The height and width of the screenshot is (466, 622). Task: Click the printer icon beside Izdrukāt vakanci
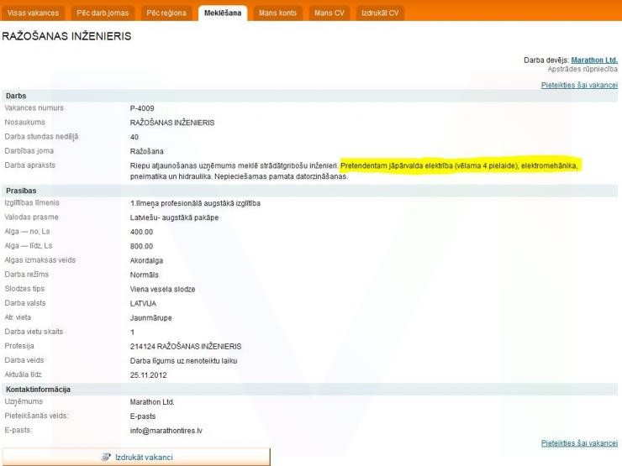coord(107,457)
